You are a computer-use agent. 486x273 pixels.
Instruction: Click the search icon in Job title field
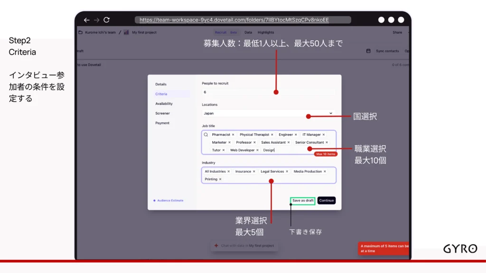click(206, 135)
